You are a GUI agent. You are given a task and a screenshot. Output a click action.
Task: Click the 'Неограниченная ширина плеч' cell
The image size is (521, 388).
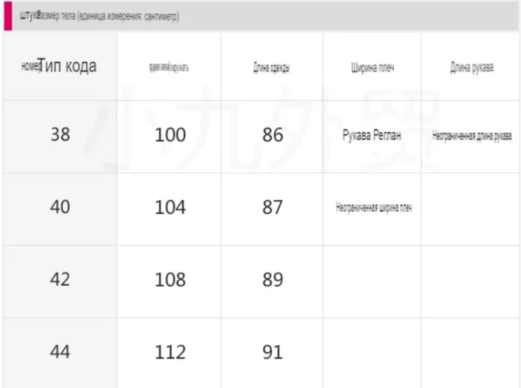click(x=372, y=209)
